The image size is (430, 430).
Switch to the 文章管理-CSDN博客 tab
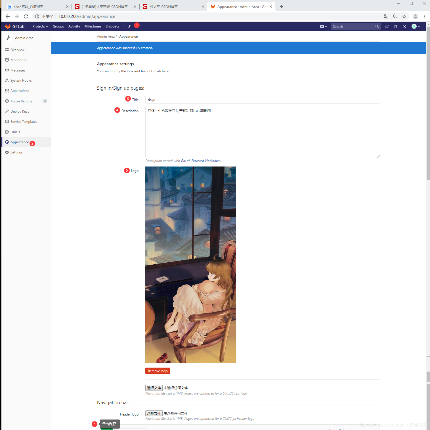[105, 7]
